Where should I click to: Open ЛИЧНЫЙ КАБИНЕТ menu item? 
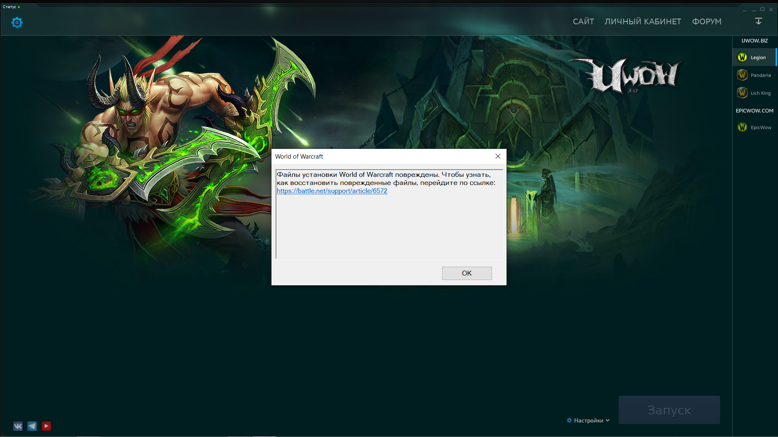[x=643, y=21]
